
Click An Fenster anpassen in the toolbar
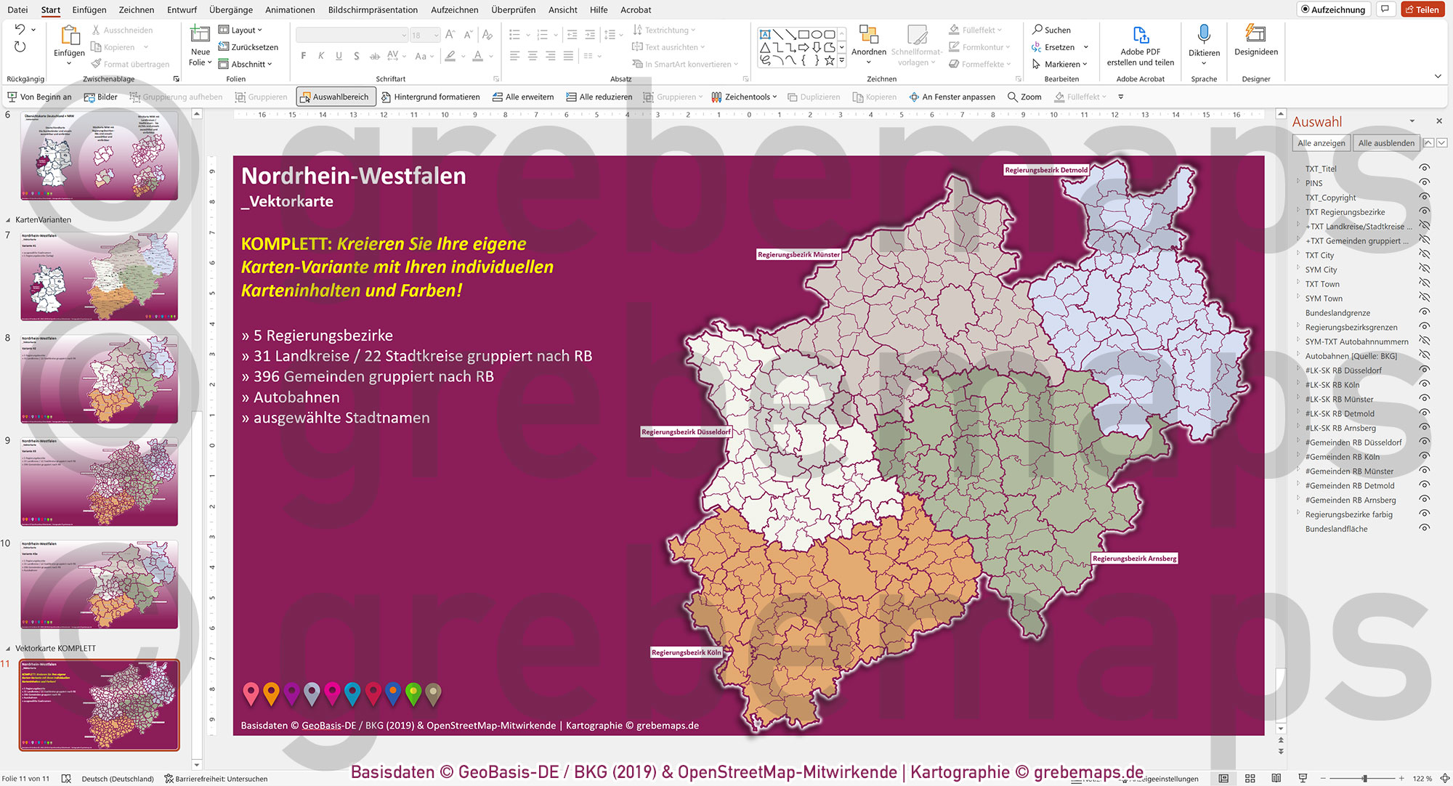(x=952, y=96)
